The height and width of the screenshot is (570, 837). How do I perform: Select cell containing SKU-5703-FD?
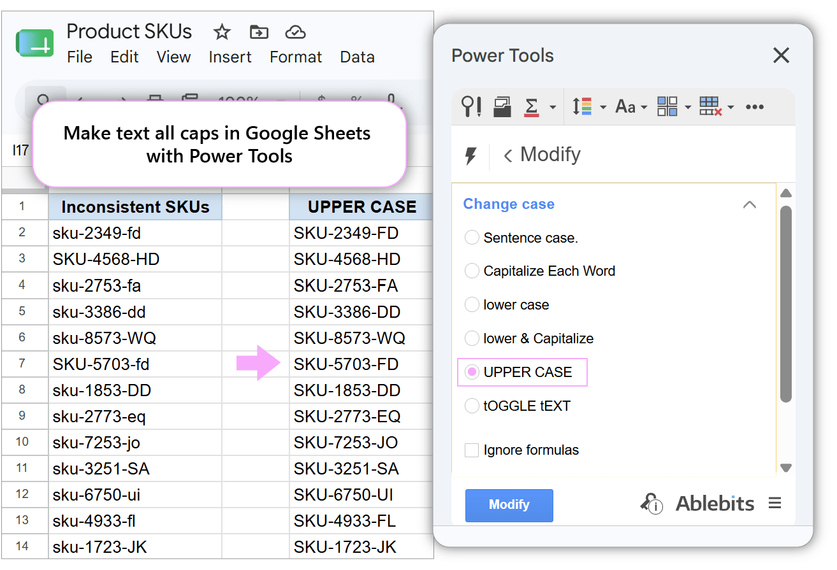(361, 364)
